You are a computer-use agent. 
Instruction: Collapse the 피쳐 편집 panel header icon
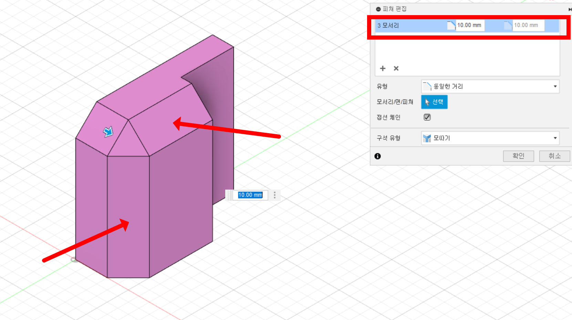click(x=378, y=9)
